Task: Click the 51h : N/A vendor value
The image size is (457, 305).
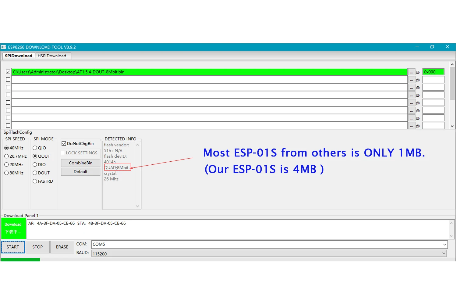Action: coord(113,151)
